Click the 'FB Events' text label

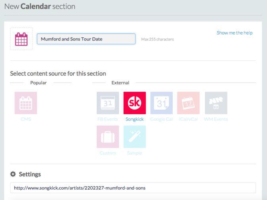click(108, 119)
